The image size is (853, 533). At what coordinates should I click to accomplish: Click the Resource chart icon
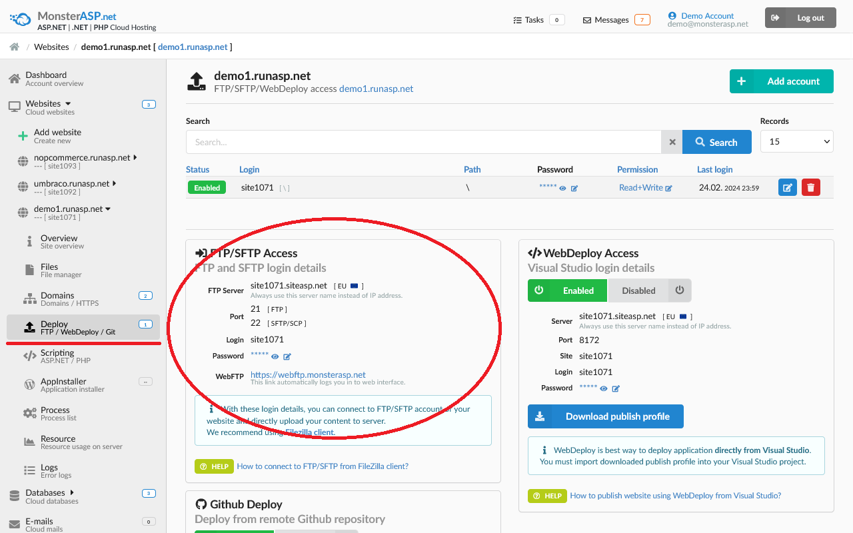30,442
